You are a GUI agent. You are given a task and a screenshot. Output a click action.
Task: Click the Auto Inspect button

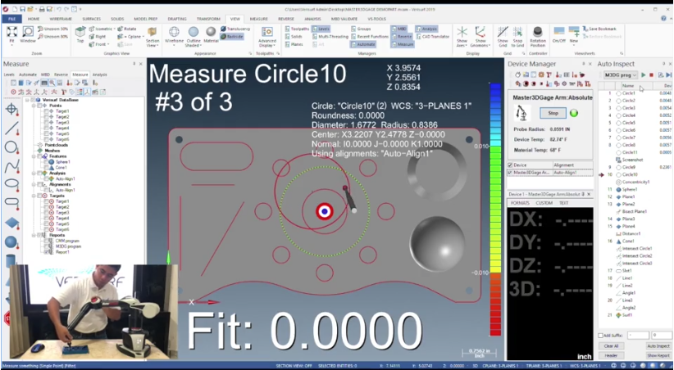tap(658, 346)
